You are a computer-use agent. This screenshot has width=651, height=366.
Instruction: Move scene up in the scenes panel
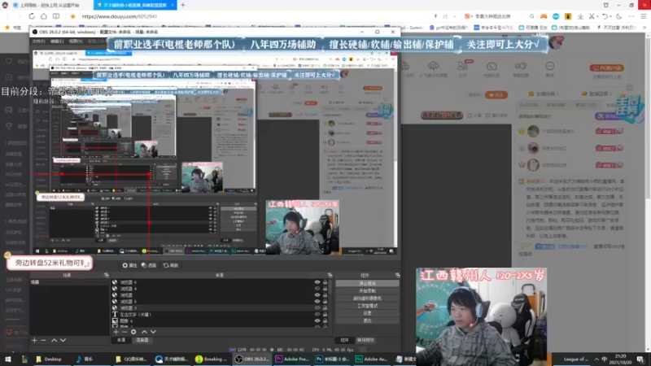tap(54, 340)
